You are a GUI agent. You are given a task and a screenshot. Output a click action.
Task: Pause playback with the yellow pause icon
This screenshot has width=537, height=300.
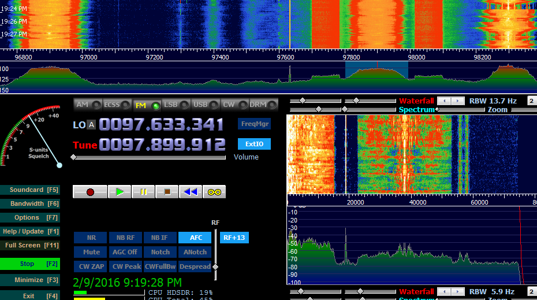tap(143, 192)
